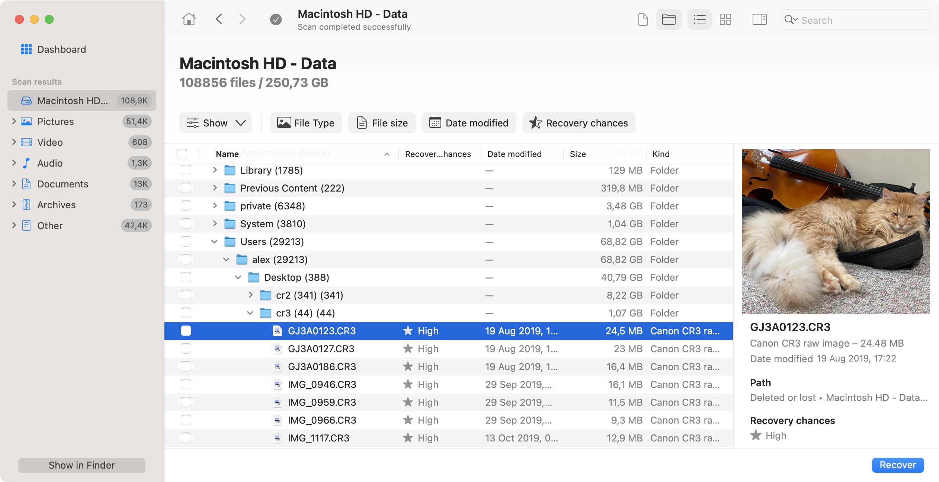Click the grid view icon in toolbar
Image resolution: width=939 pixels, height=482 pixels.
(725, 19)
